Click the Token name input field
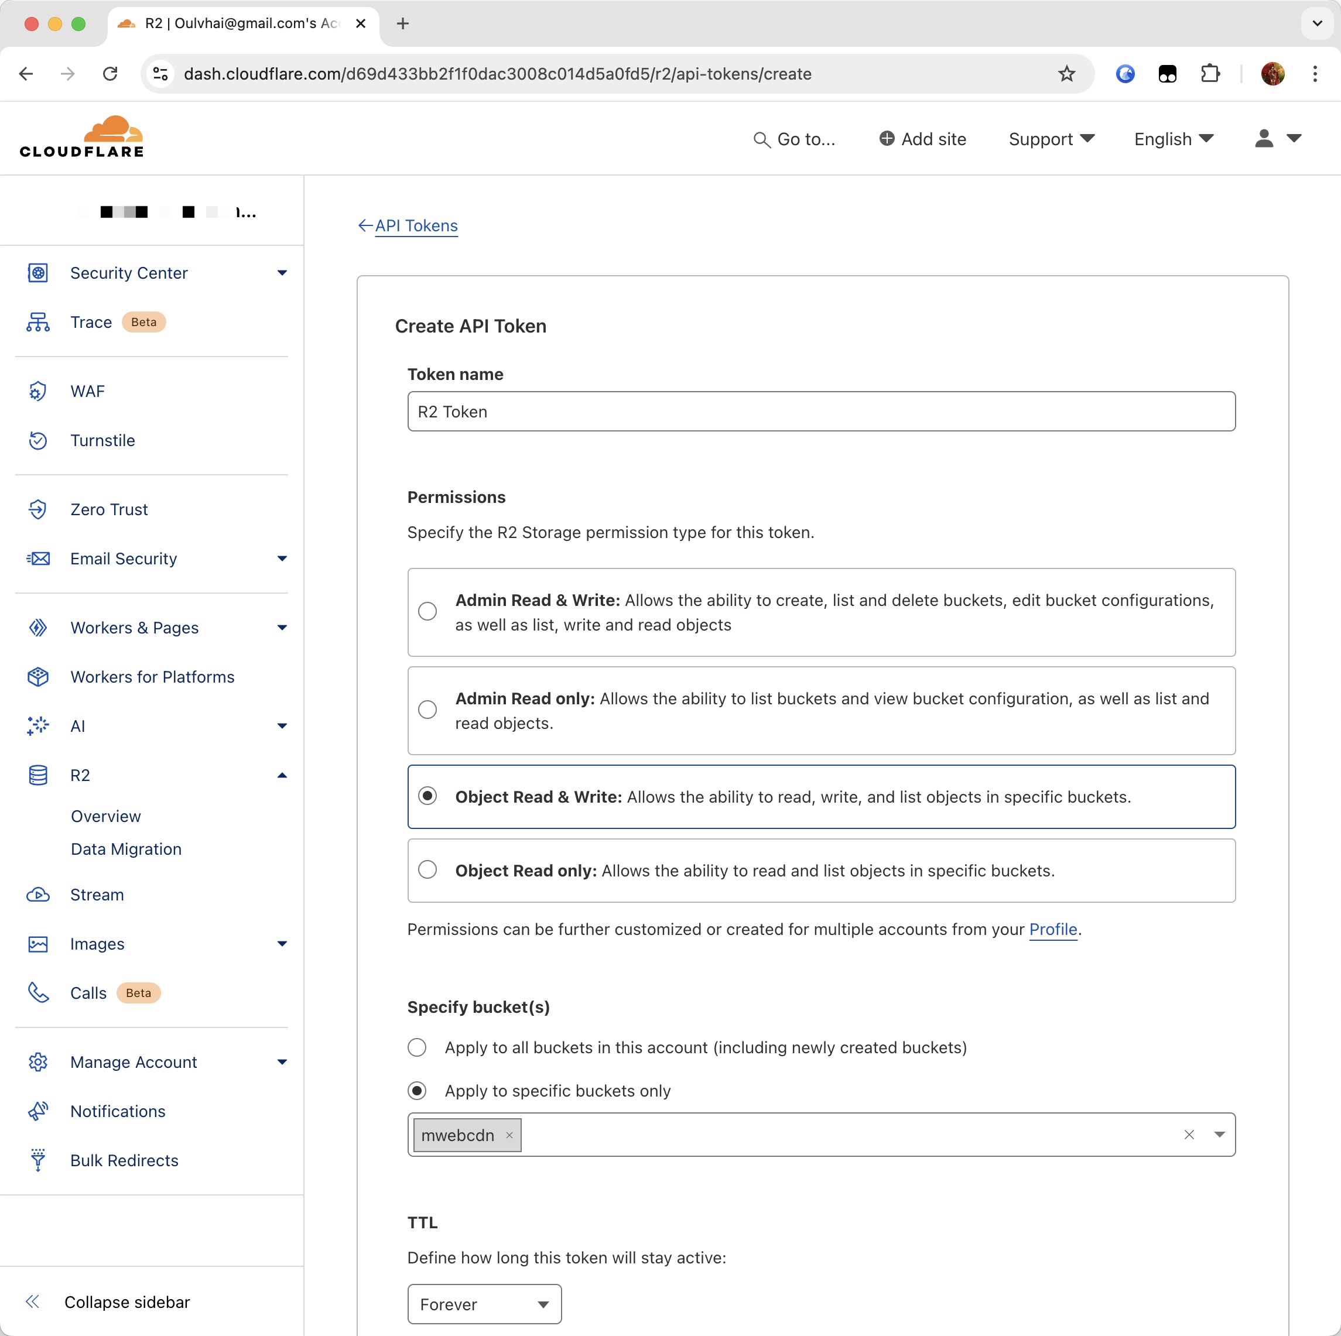1341x1336 pixels. pyautogui.click(x=820, y=412)
